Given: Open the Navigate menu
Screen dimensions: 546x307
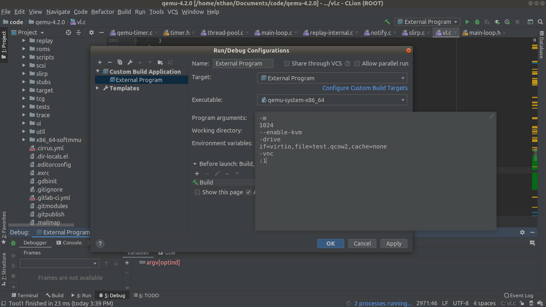Looking at the screenshot, I should (x=58, y=12).
